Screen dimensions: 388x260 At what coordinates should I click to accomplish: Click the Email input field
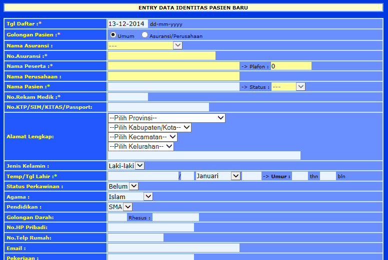tap(173, 248)
